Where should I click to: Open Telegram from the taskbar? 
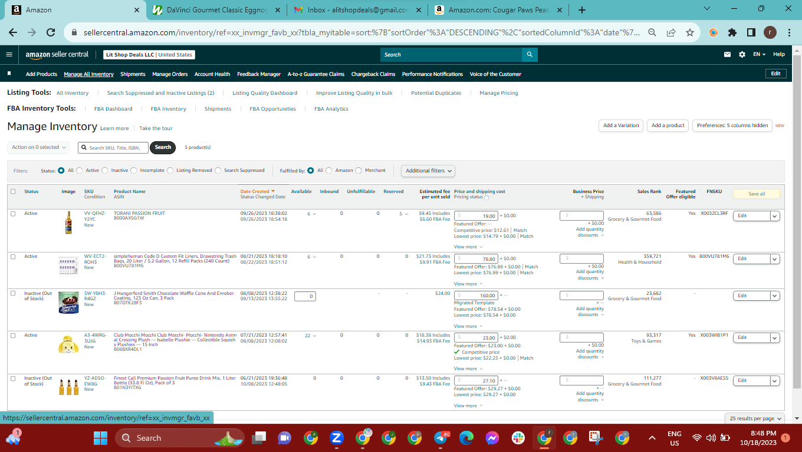tap(441, 438)
